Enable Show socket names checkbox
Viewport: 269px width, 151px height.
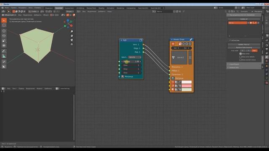tap(240, 60)
